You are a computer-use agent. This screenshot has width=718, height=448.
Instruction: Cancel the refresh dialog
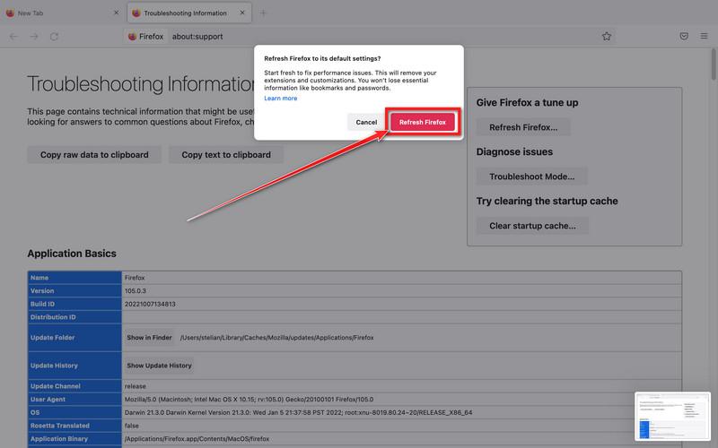[x=366, y=123]
